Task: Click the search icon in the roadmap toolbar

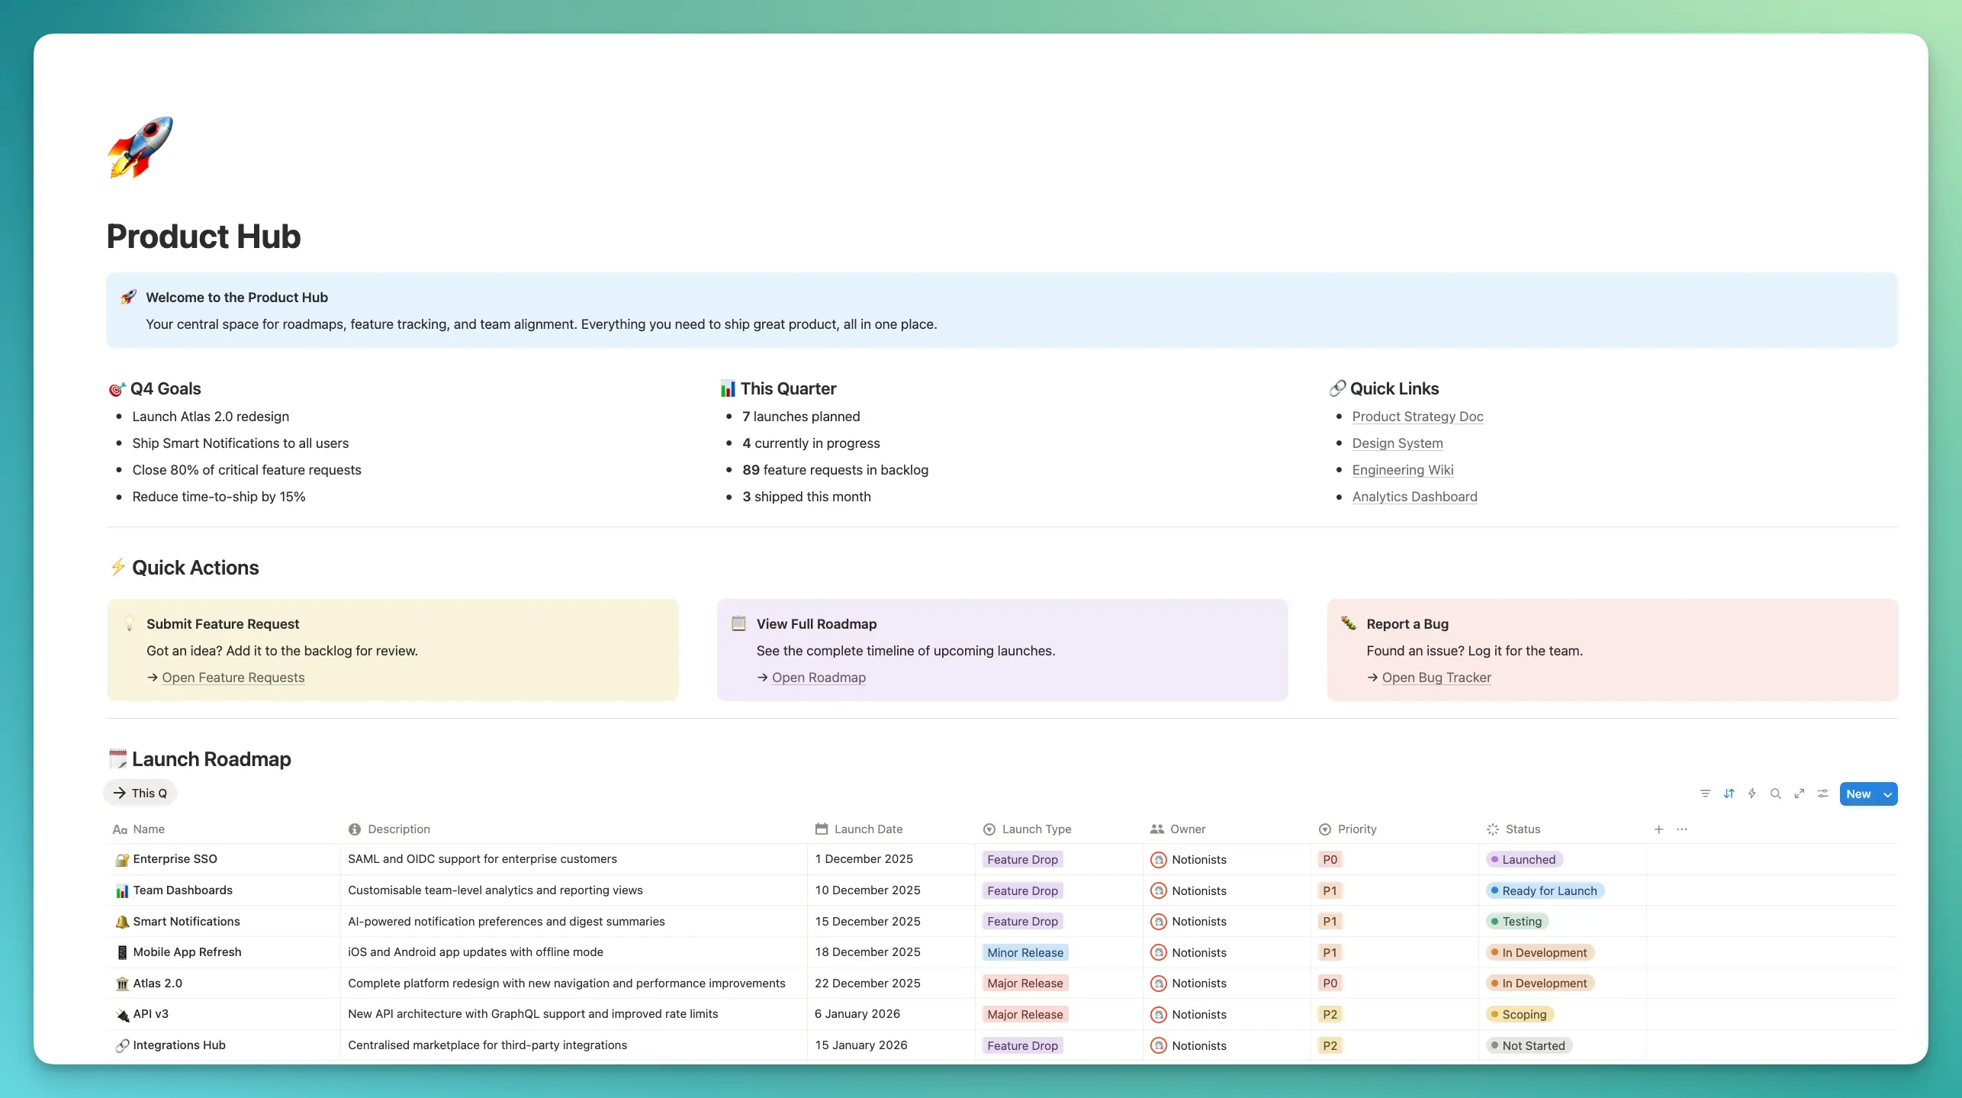Action: [x=1776, y=794]
